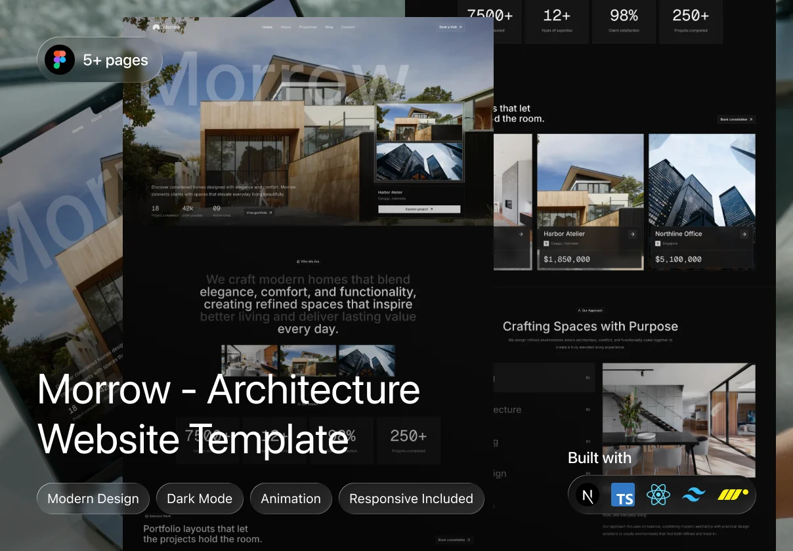Click the 09 Active cities stat
The width and height of the screenshot is (793, 551).
[x=221, y=211]
